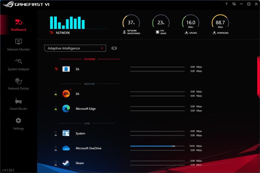This screenshot has height=173, width=260.
Task: Click the mini-window mode icon in title bar
Action: (234, 4)
